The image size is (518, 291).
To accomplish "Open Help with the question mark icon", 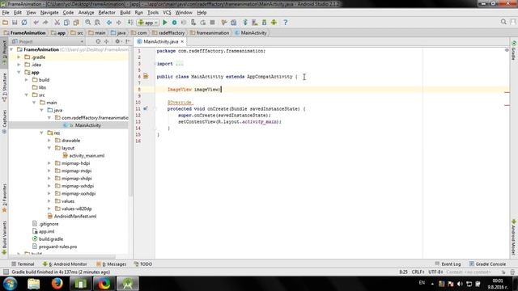I will tap(286, 23).
